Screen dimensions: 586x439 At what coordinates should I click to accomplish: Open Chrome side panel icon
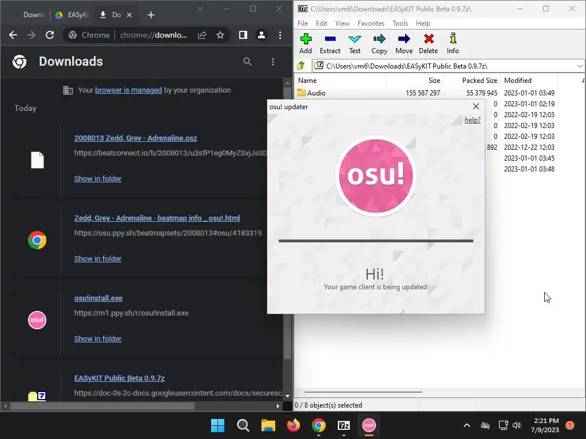click(243, 35)
